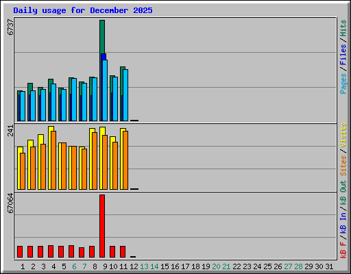Click the Hits legend label
The width and height of the screenshot is (351, 274).
click(x=343, y=28)
